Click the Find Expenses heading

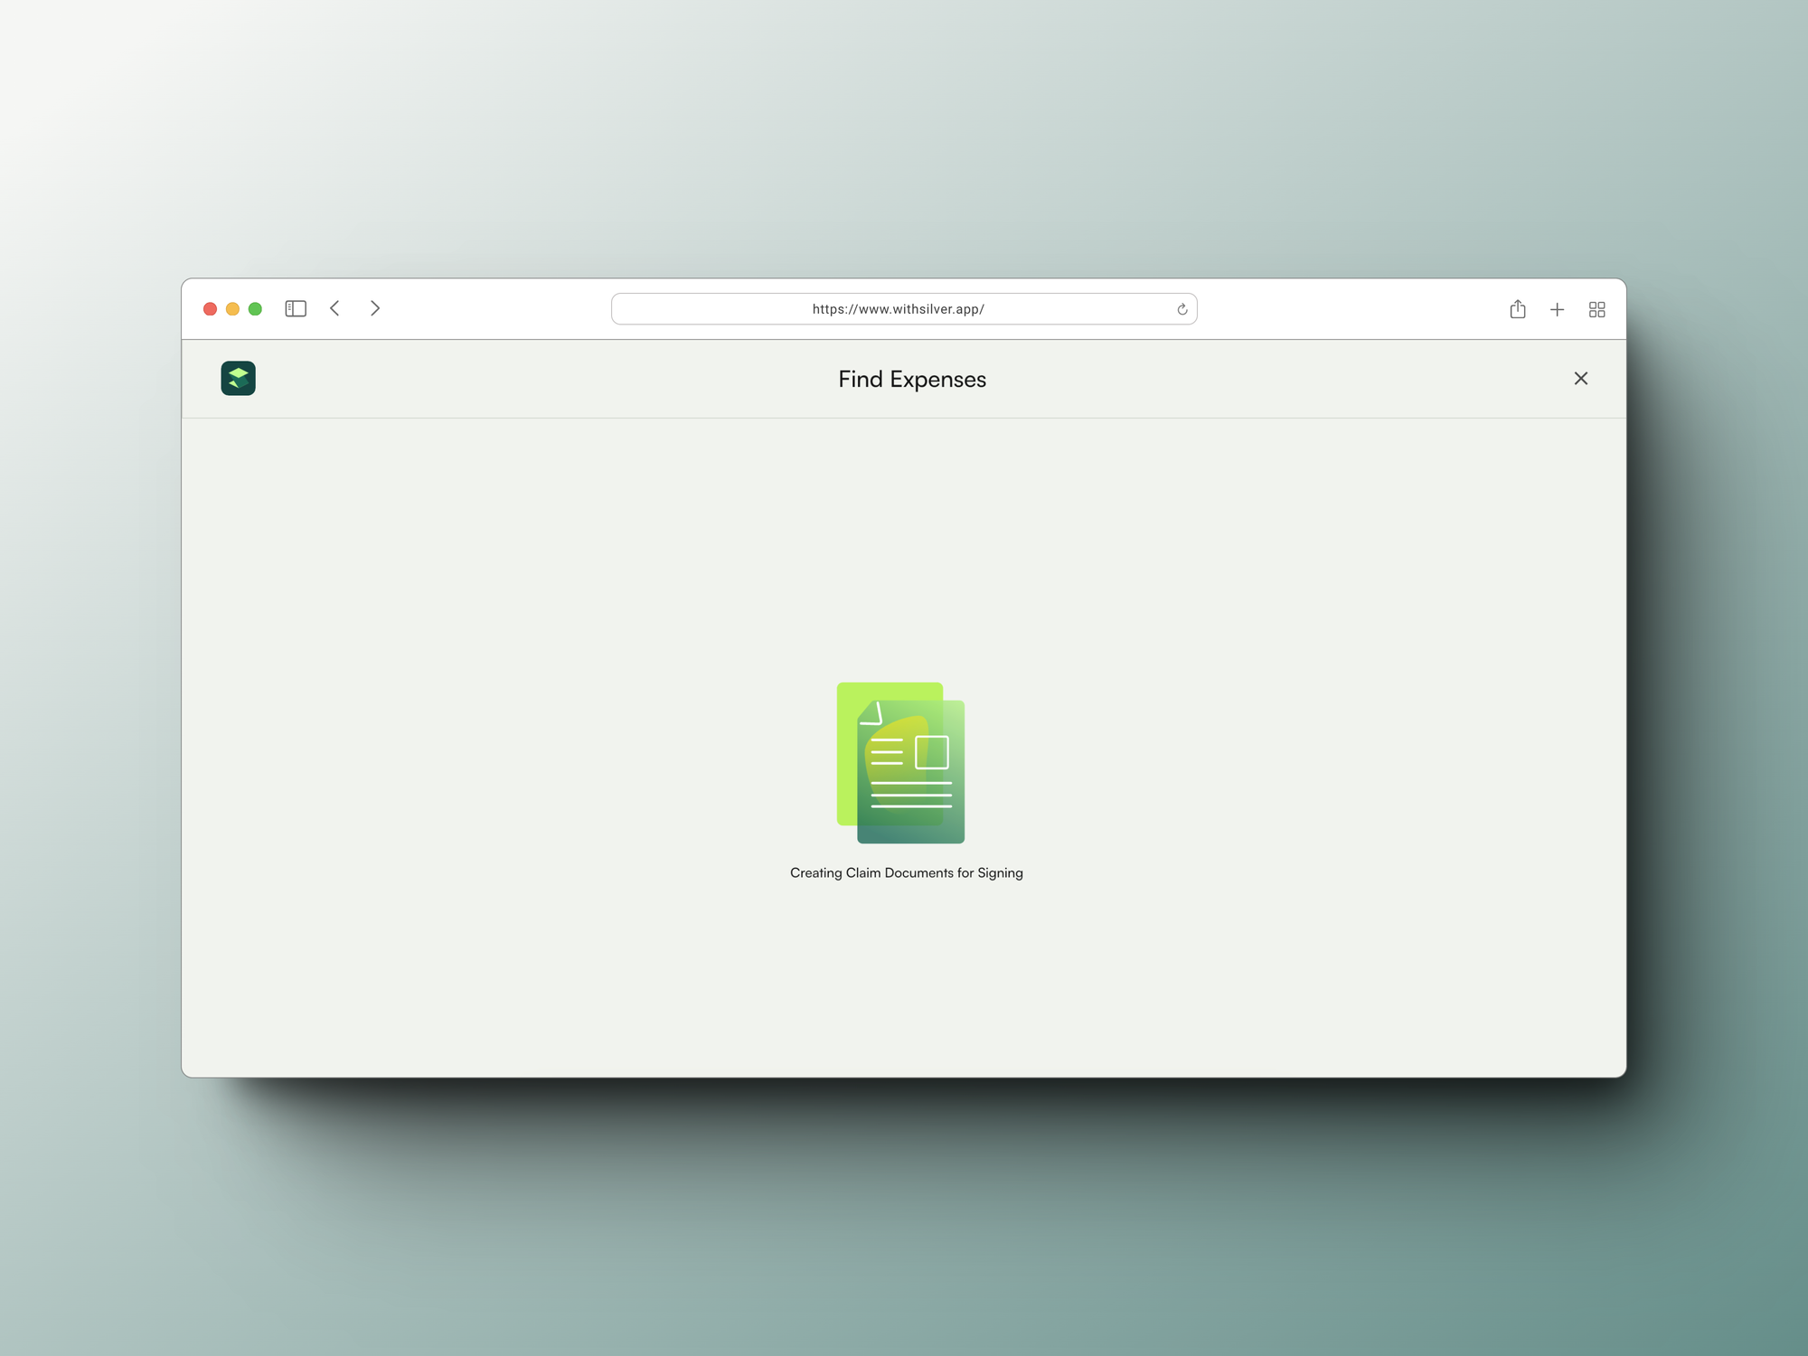[x=911, y=379]
